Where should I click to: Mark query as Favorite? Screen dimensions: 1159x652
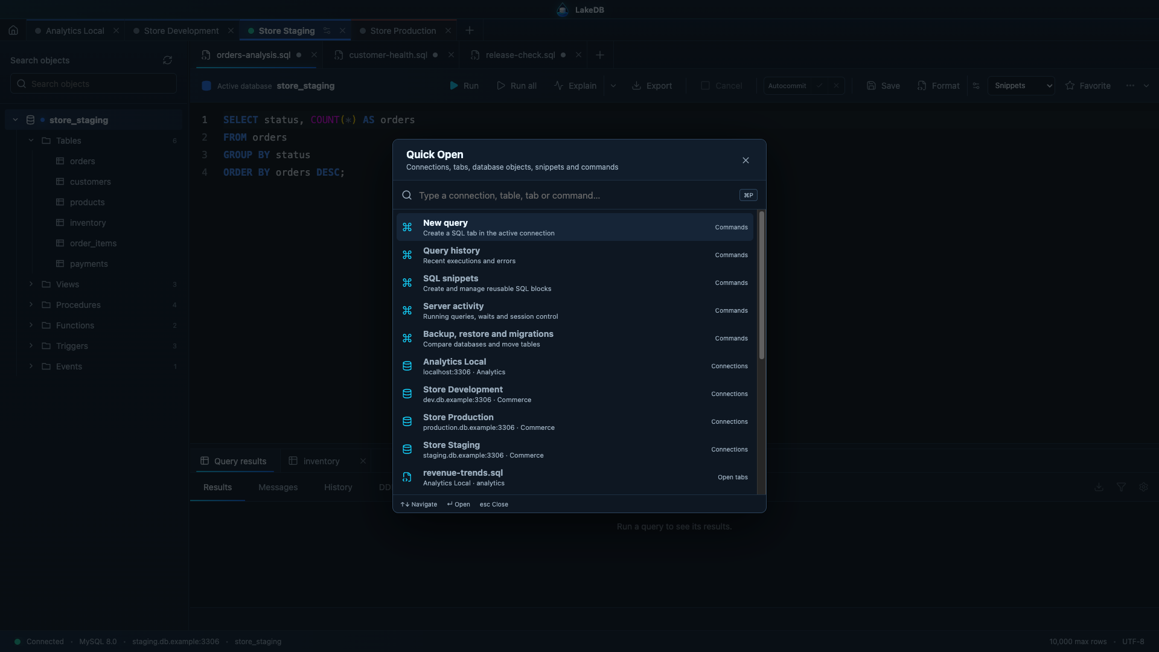point(1088,86)
